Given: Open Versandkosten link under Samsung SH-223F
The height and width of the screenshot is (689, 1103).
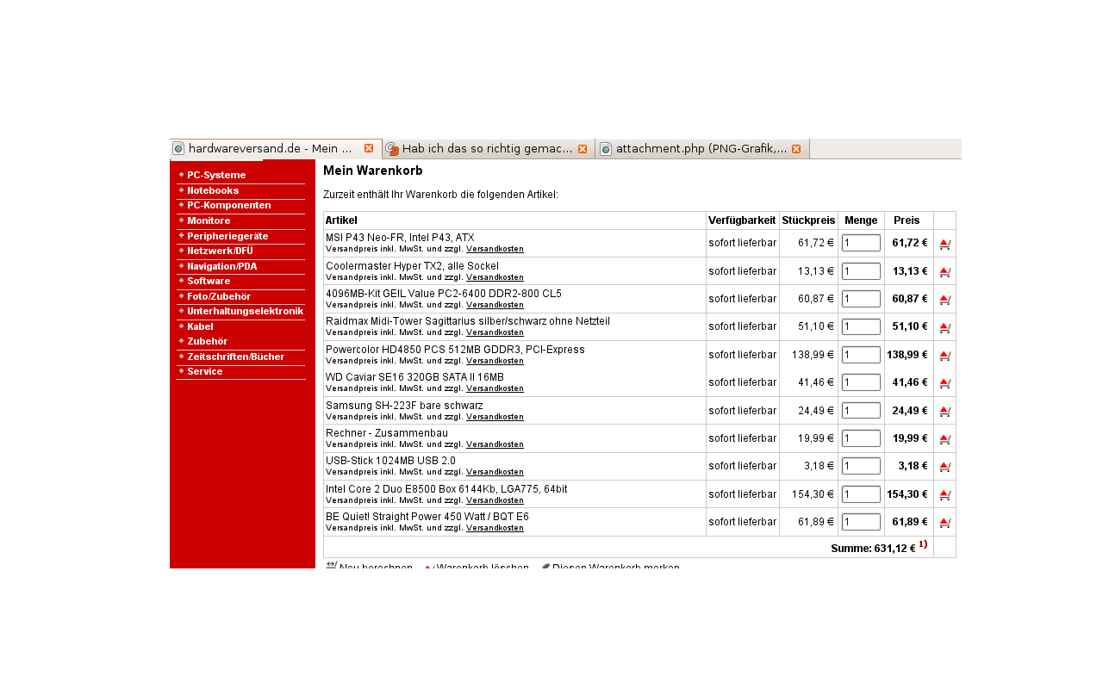Looking at the screenshot, I should (x=495, y=417).
